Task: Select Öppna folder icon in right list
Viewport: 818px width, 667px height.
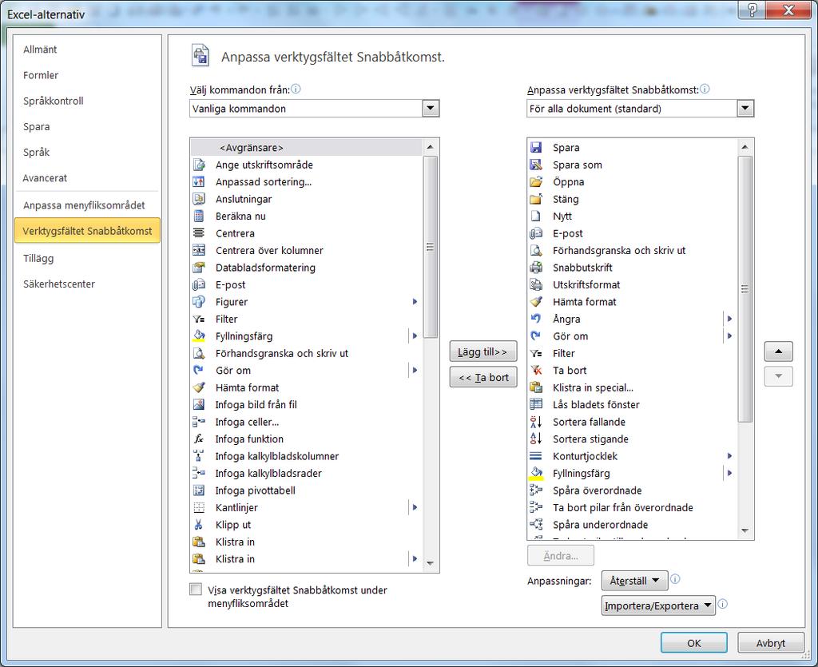Action: (536, 182)
